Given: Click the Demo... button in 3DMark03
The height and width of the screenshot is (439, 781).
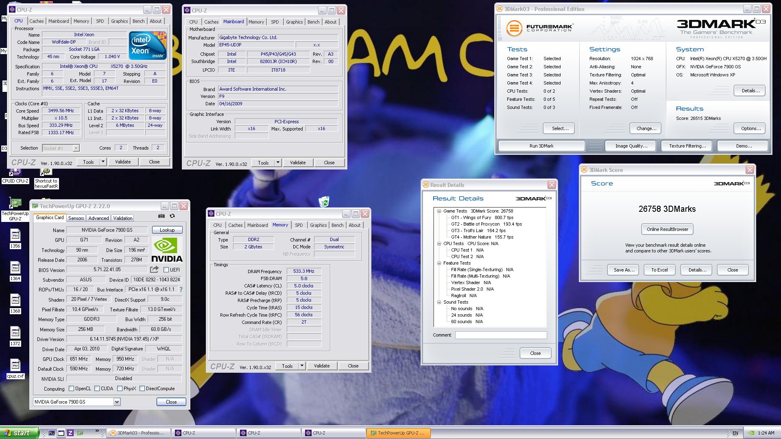Looking at the screenshot, I should (744, 146).
